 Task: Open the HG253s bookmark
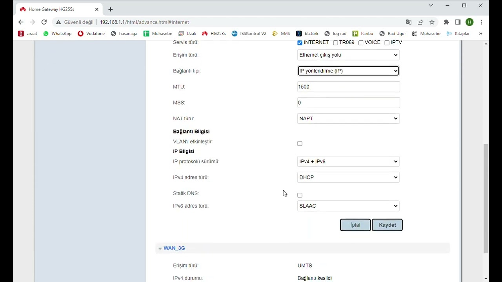pos(214,34)
